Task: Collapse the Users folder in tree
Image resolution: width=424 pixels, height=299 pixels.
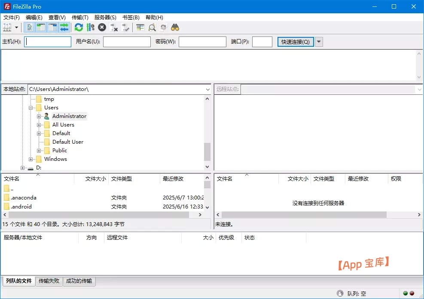Action: click(x=31, y=108)
